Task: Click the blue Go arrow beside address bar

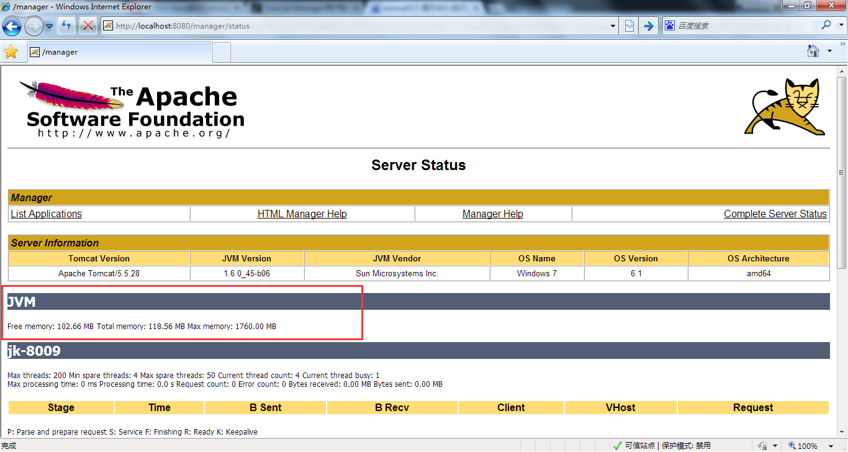Action: point(648,25)
